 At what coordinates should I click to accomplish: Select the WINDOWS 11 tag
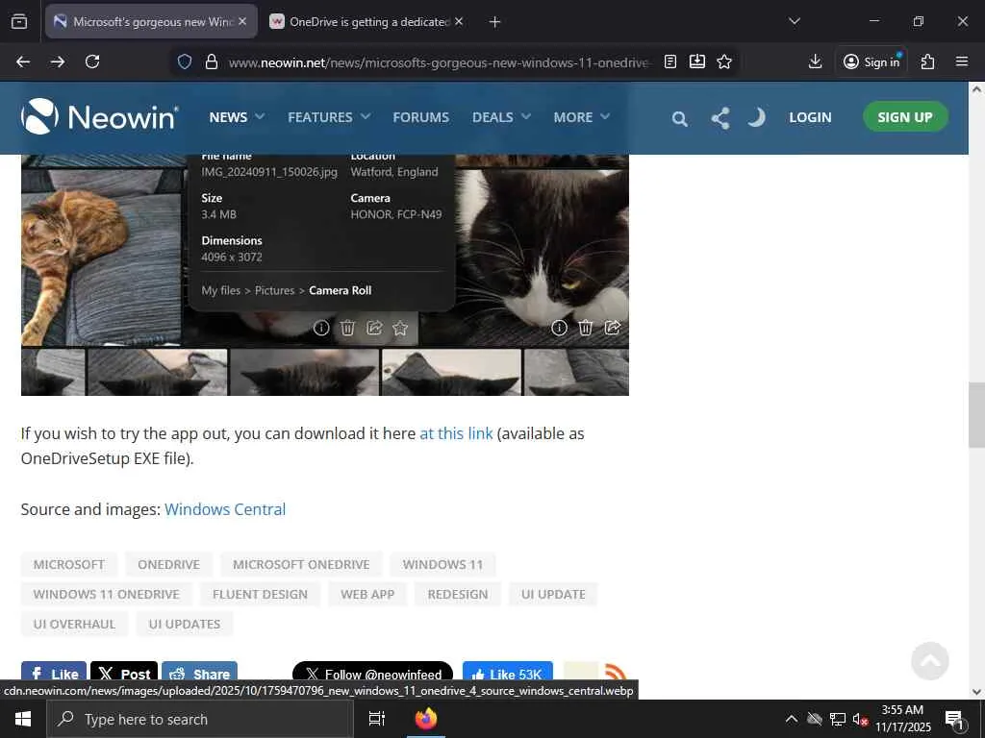442,564
